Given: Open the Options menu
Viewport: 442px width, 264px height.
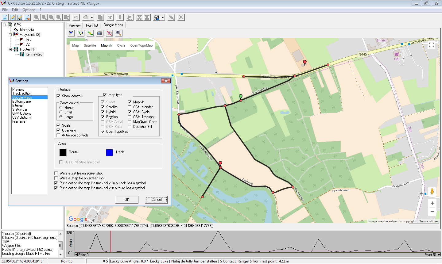Looking at the screenshot, I should tap(29, 10).
